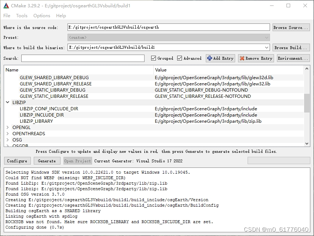Image resolution: width=314 pixels, height=236 pixels.
Task: Expand the OPENTHREADS group
Action: click(x=8, y=133)
